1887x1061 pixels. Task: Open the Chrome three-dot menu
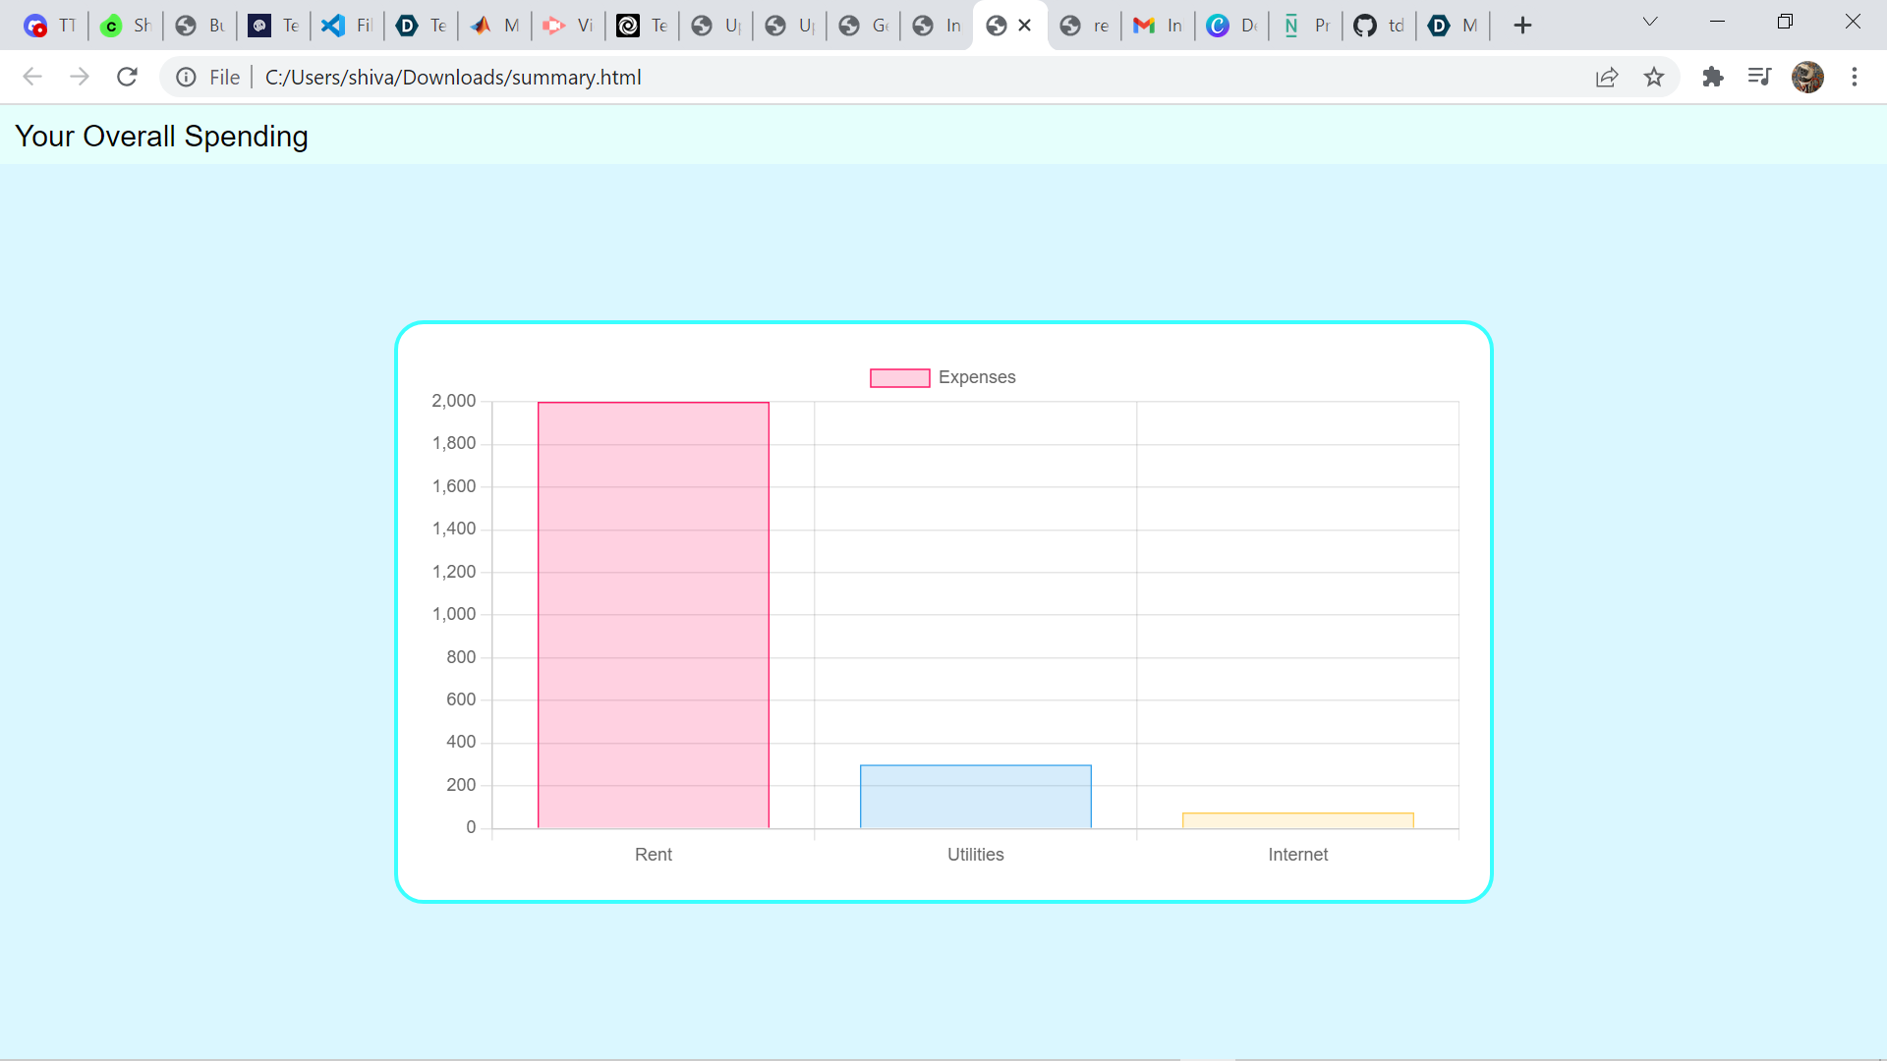pyautogui.click(x=1855, y=77)
